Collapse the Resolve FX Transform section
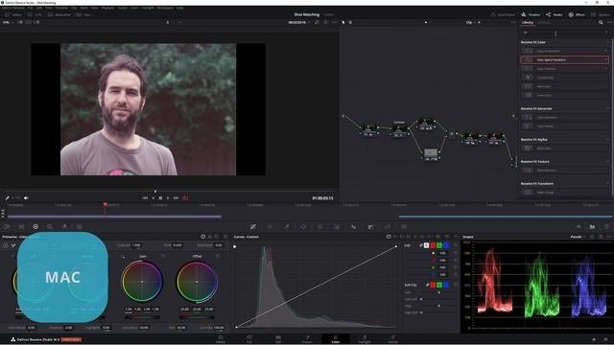Image resolution: width=614 pixels, height=345 pixels. tap(607, 183)
